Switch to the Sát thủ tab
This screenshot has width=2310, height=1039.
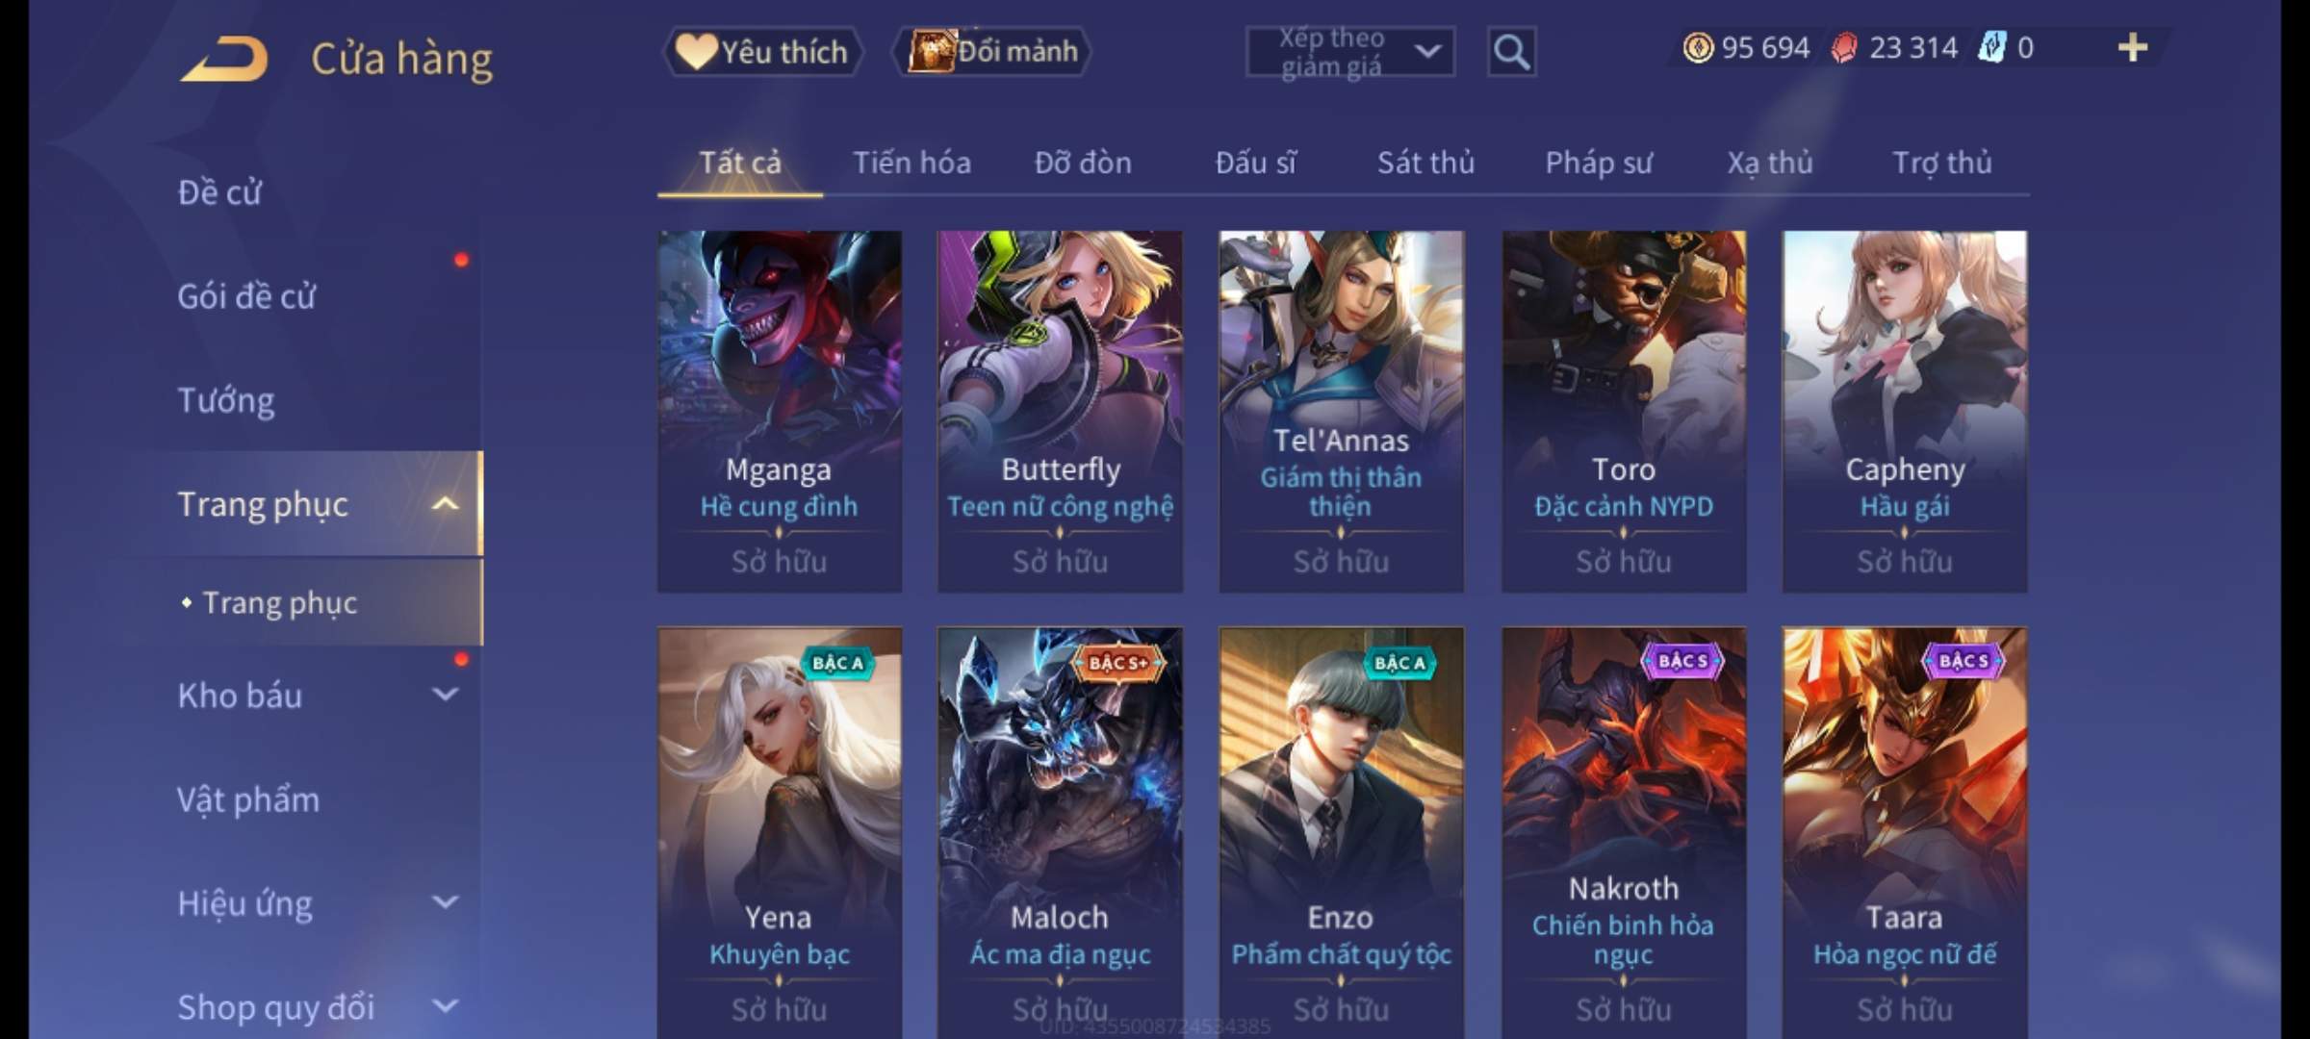1425,163
